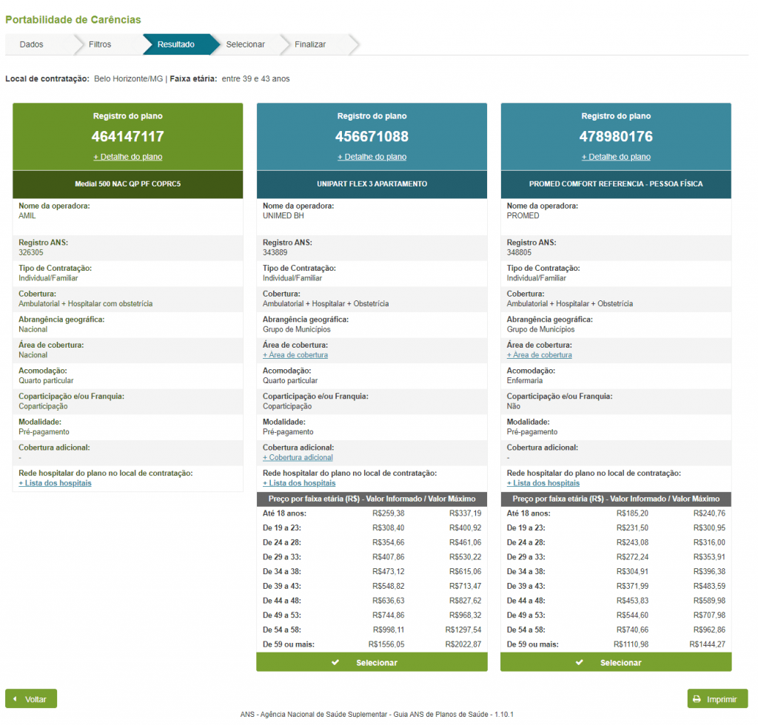Switch to the Selecionar step tab
The image size is (758, 725).
point(245,44)
